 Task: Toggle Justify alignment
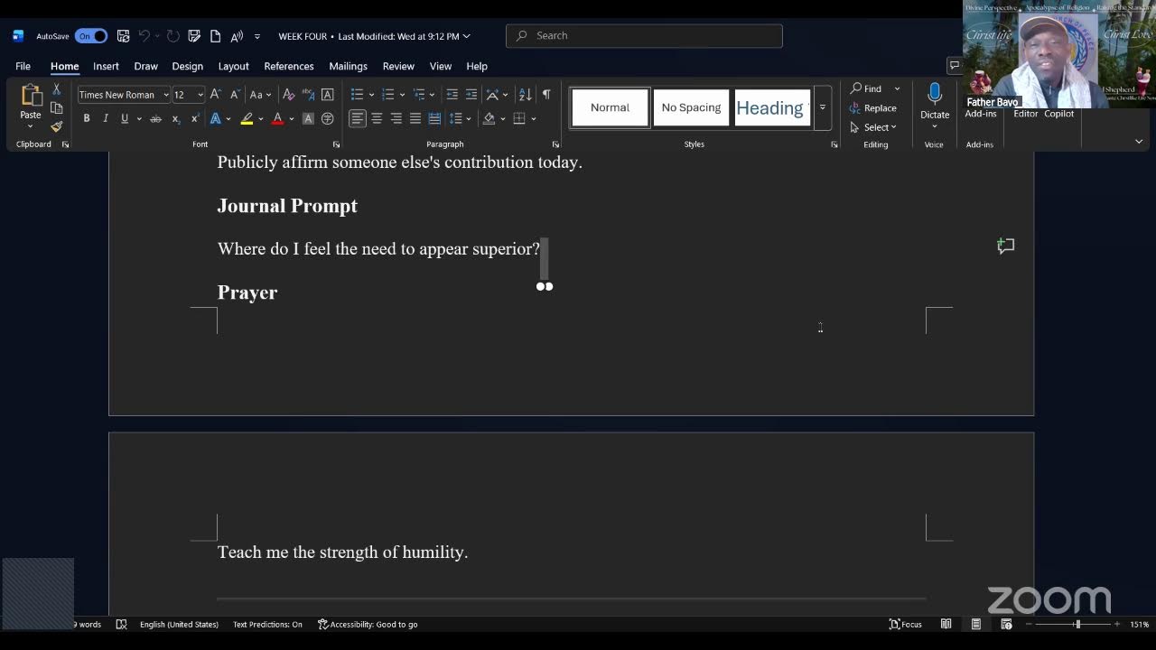coord(415,118)
